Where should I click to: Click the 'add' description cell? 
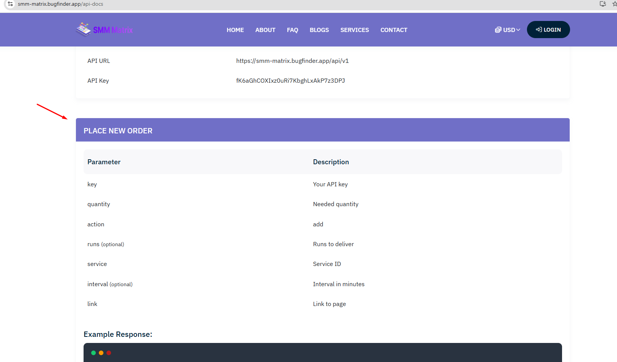point(318,224)
